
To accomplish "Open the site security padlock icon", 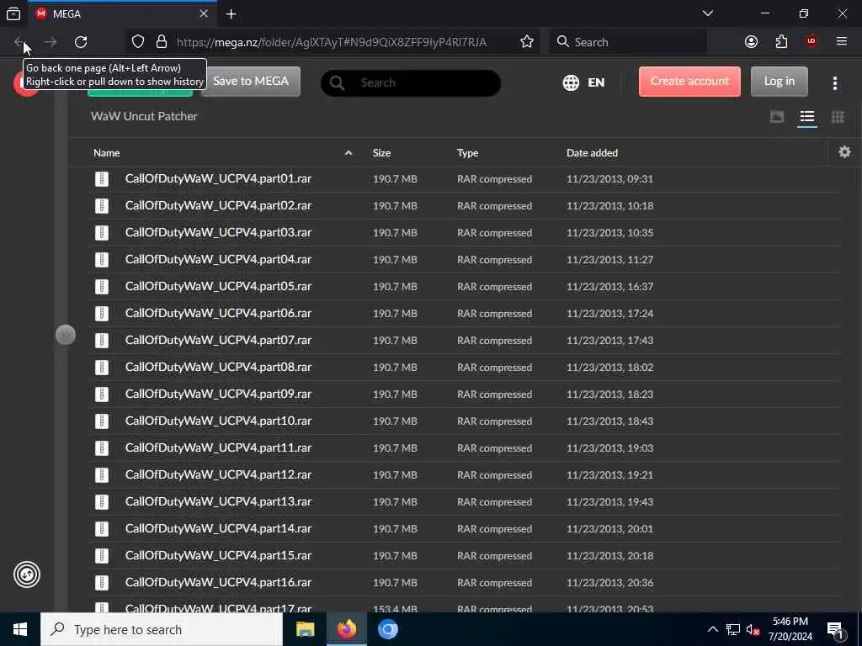I will [x=161, y=42].
